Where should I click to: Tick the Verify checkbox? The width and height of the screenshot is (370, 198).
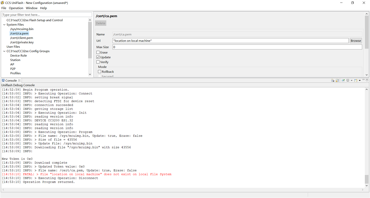click(98, 62)
